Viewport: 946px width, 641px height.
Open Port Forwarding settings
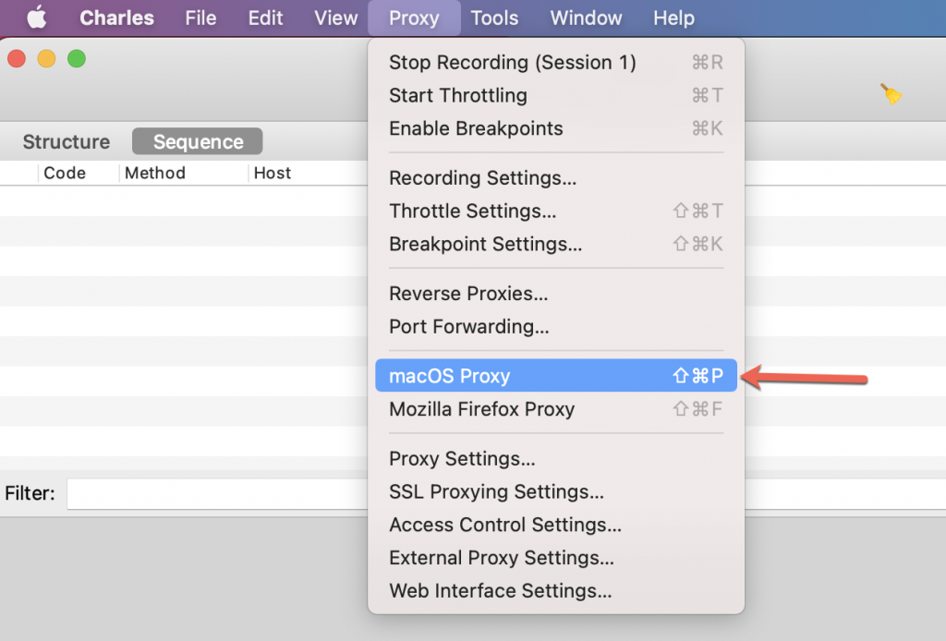click(555, 326)
